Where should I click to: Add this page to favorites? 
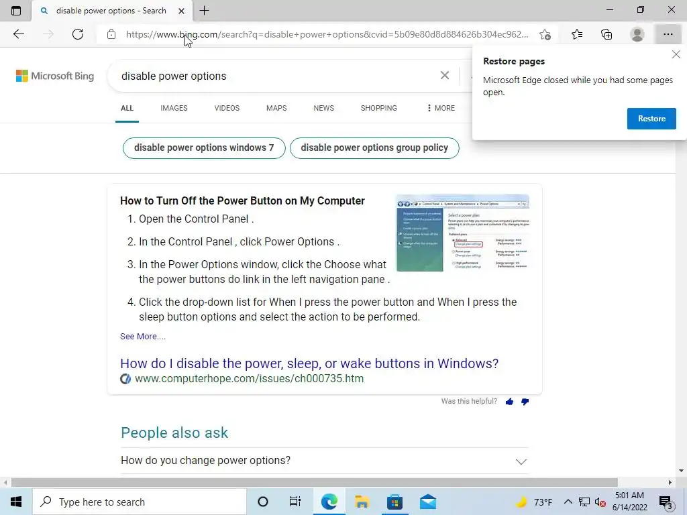coord(545,34)
